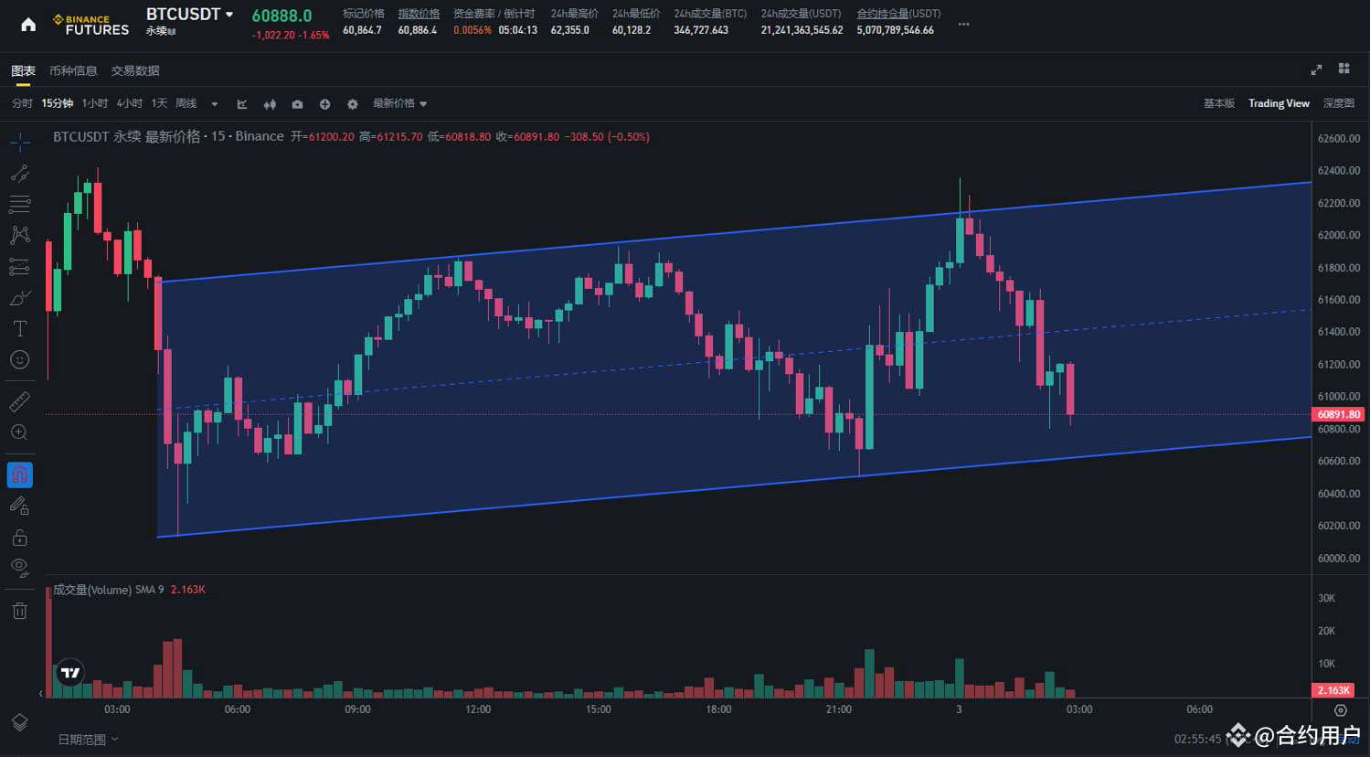
Task: Take a chart snapshot with the camera icon
Action: [x=297, y=103]
